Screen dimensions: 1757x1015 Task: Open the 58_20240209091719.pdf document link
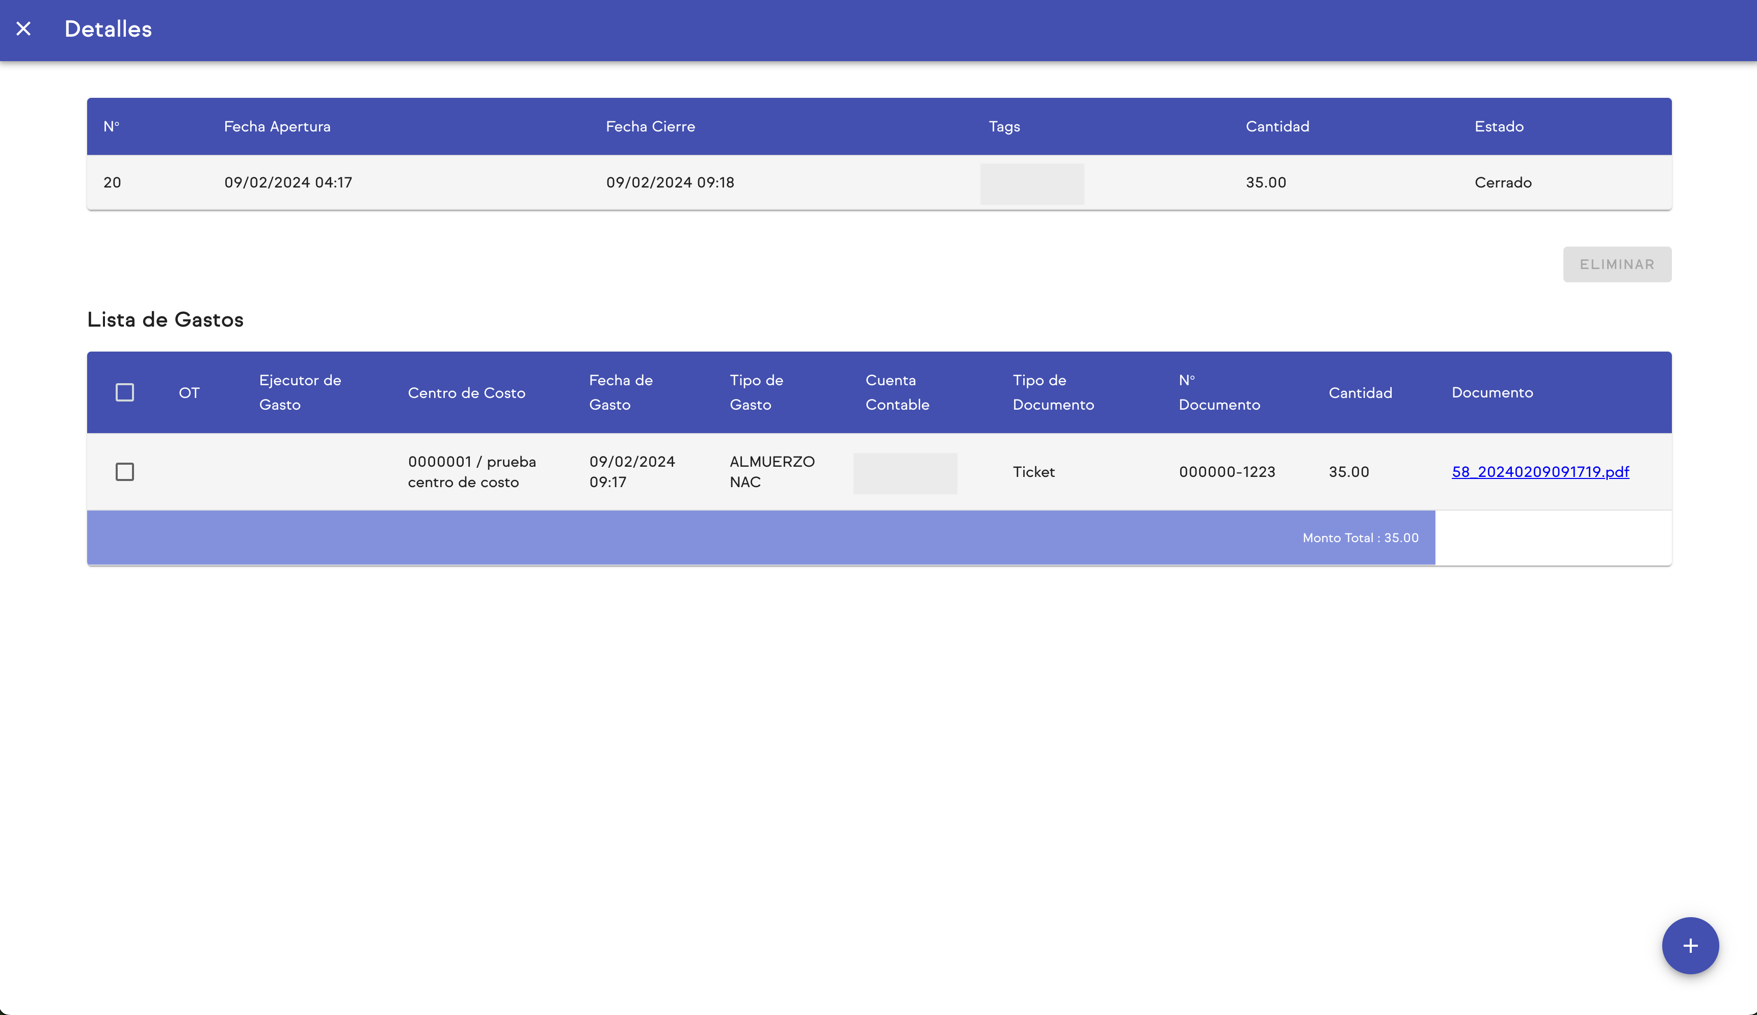coord(1540,472)
